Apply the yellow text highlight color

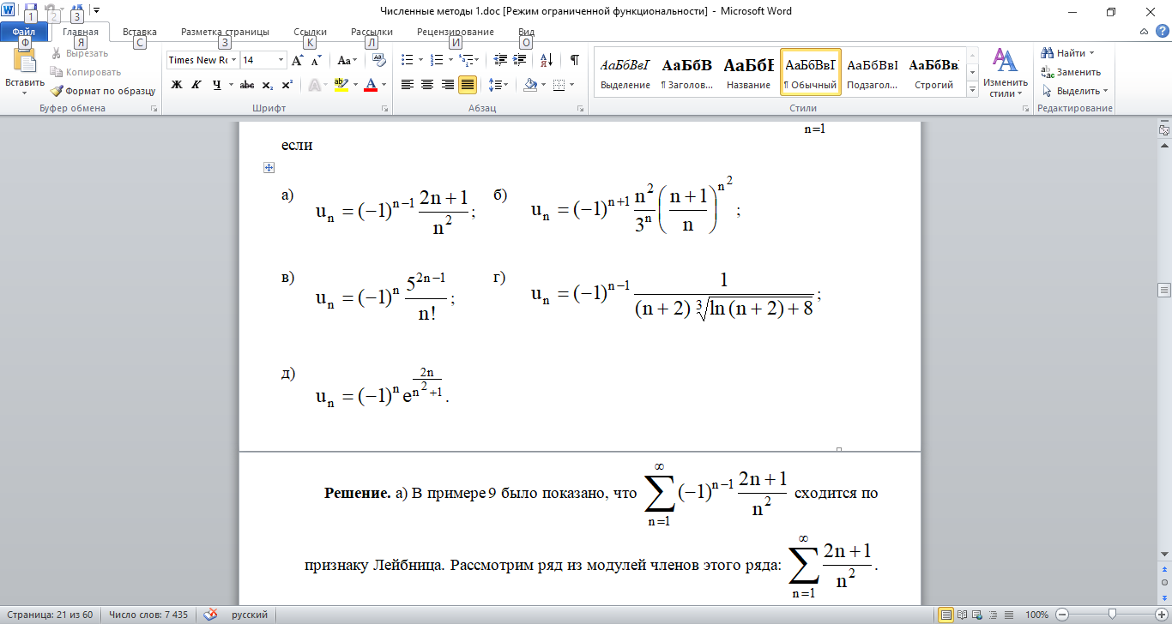click(x=341, y=85)
